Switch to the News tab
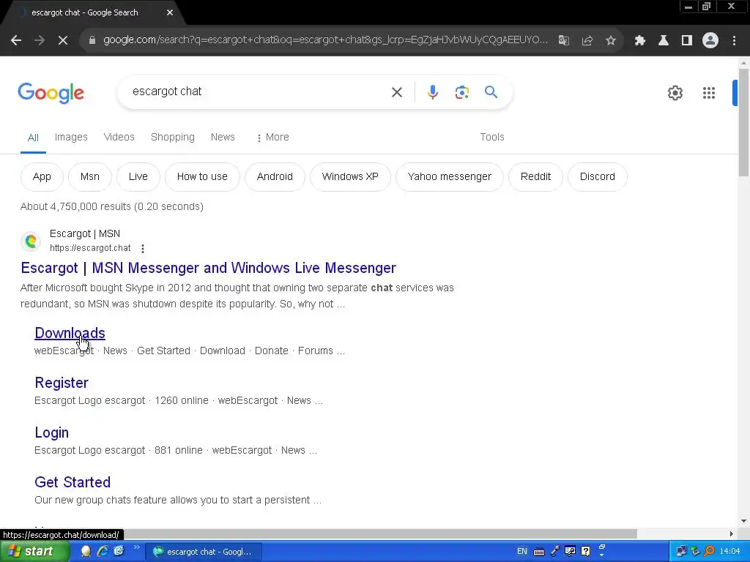 point(223,137)
